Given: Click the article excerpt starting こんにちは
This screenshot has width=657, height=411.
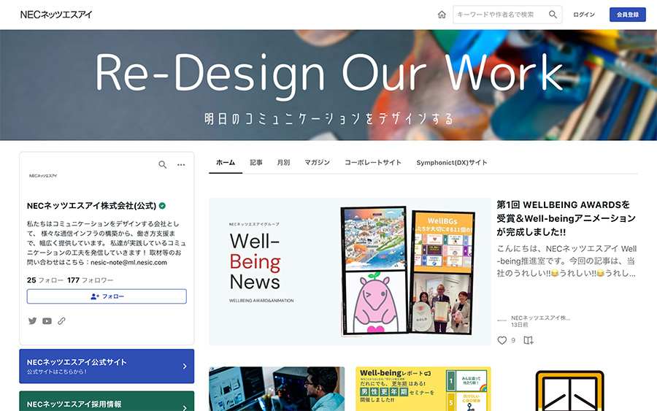Looking at the screenshot, I should click(x=566, y=261).
